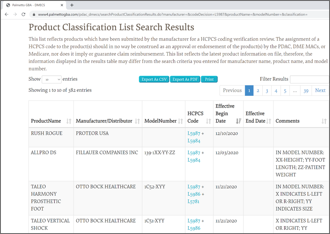Click the Export As PDF button

185,79
